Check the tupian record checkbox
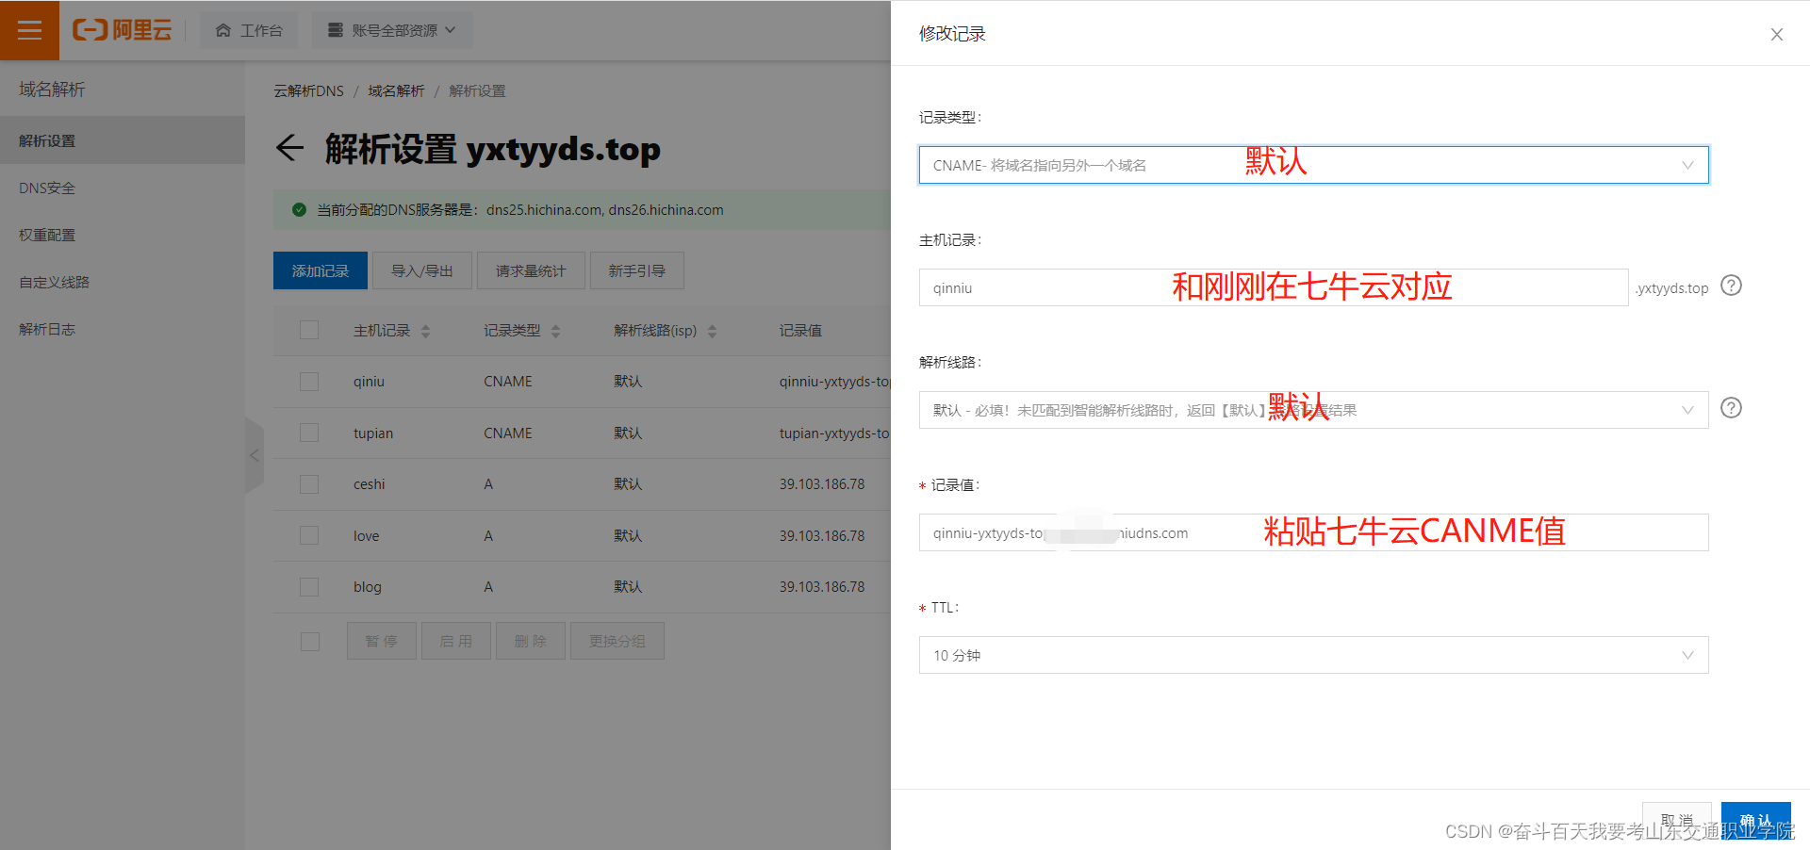 tap(309, 433)
